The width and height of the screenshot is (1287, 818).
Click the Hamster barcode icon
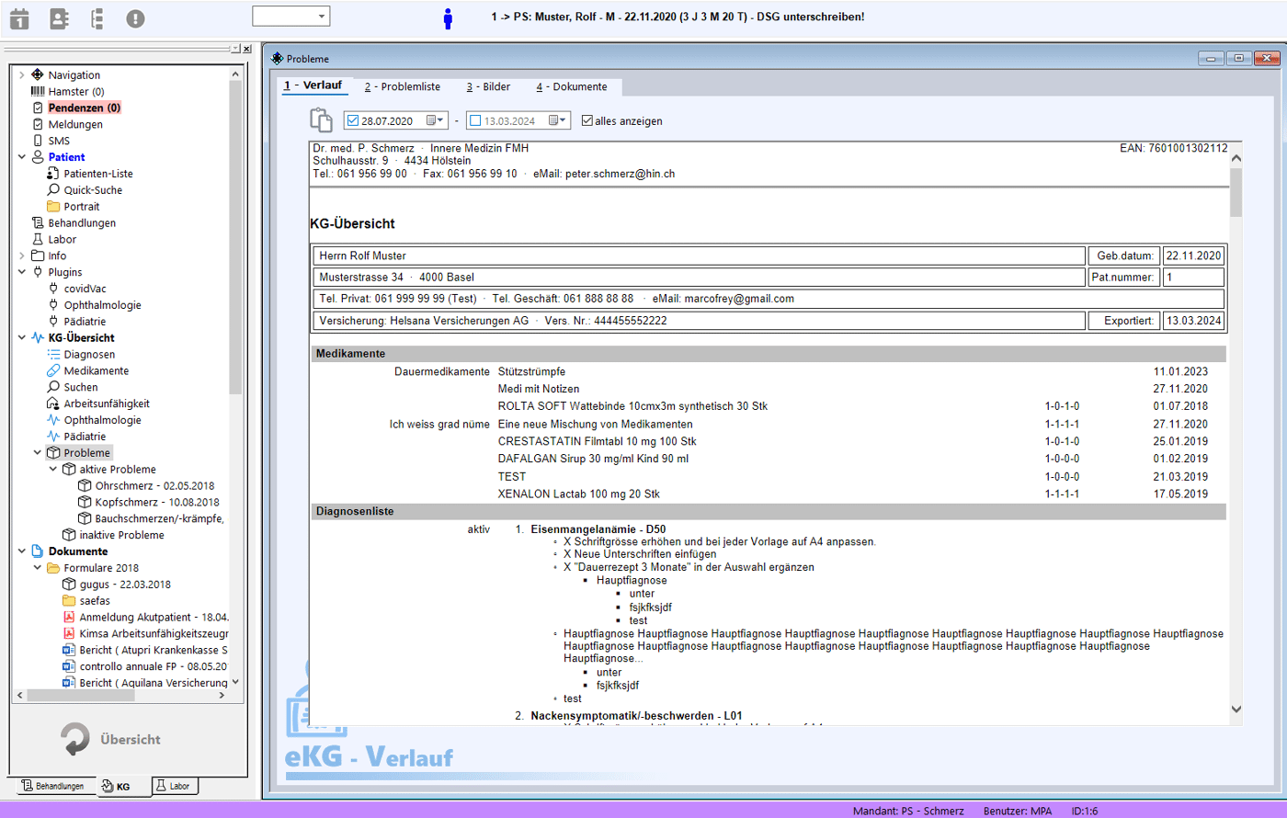pos(38,91)
